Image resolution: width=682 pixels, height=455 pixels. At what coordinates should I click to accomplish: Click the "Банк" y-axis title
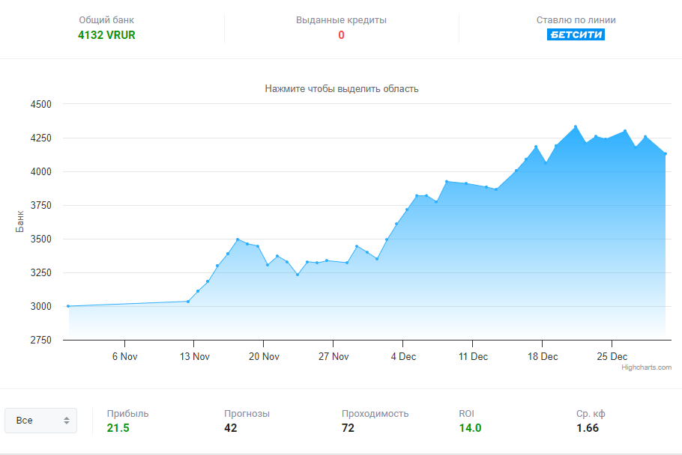pos(20,222)
